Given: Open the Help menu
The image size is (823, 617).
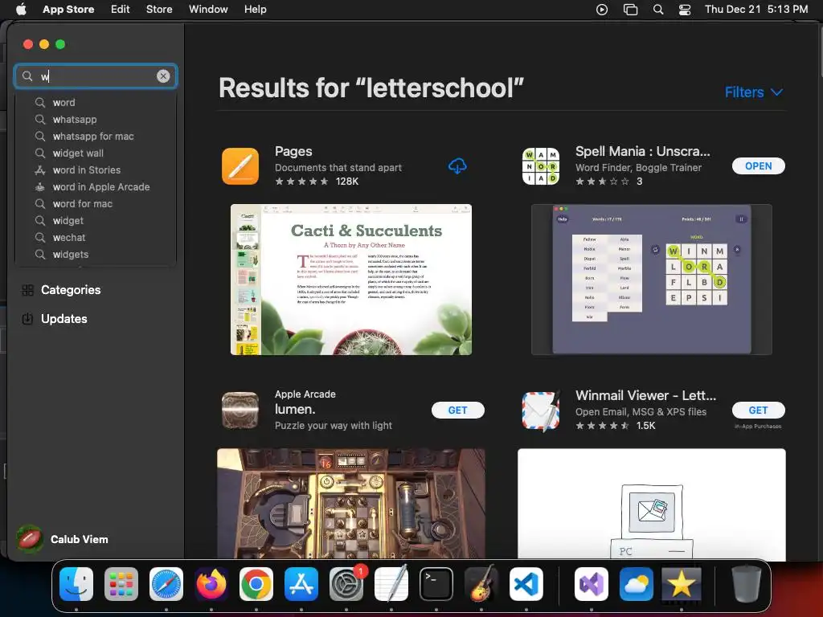Looking at the screenshot, I should [x=255, y=9].
